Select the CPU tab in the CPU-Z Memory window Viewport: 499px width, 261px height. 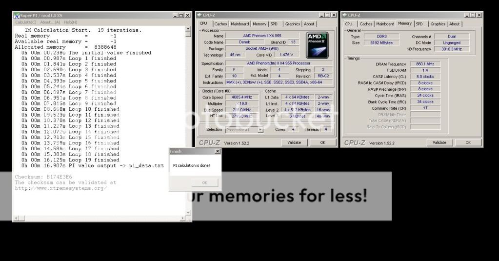click(x=349, y=24)
